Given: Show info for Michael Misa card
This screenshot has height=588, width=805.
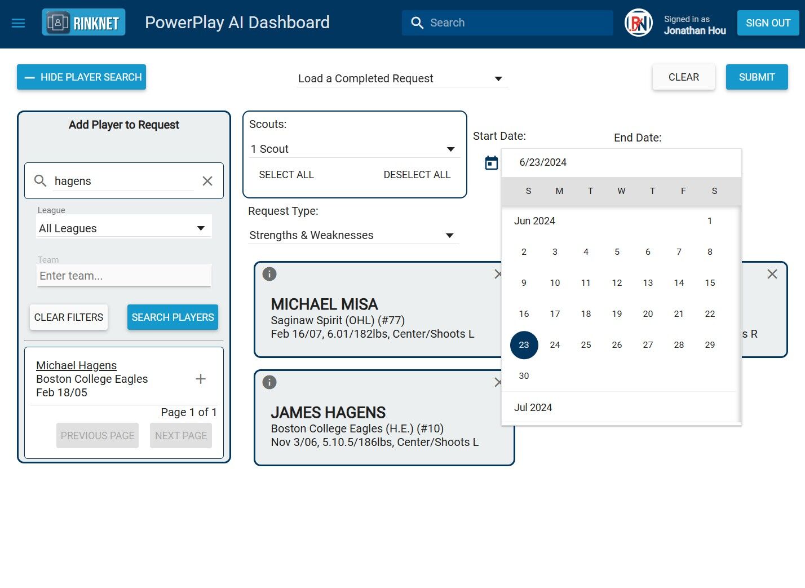Looking at the screenshot, I should (269, 274).
